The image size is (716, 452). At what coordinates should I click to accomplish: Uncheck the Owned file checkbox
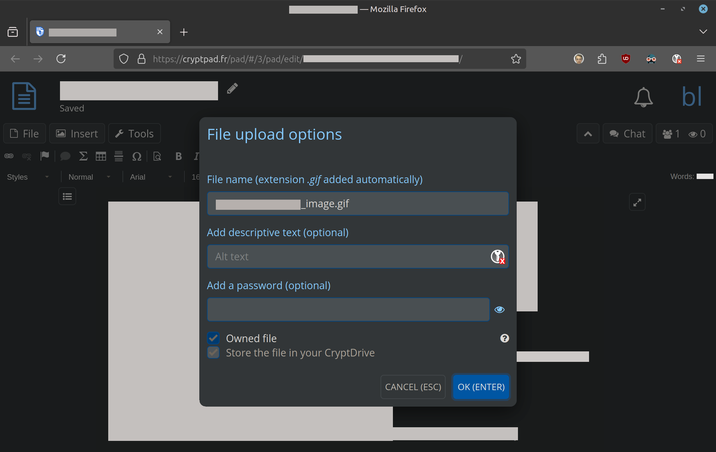point(213,338)
